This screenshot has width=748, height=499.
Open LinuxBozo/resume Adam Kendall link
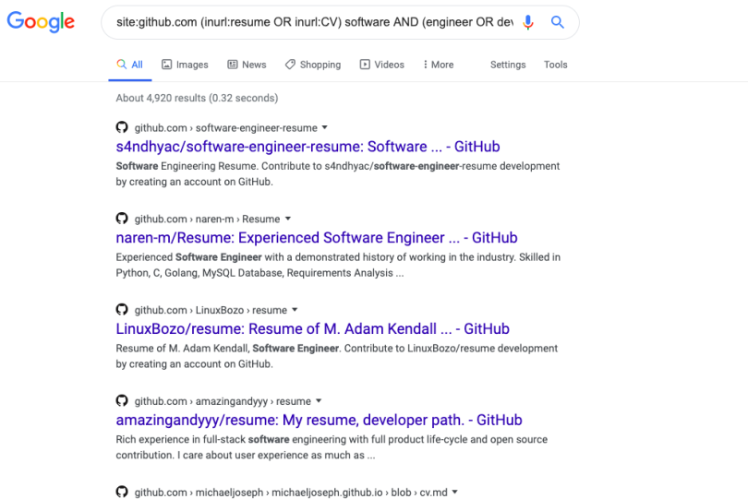pyautogui.click(x=312, y=329)
